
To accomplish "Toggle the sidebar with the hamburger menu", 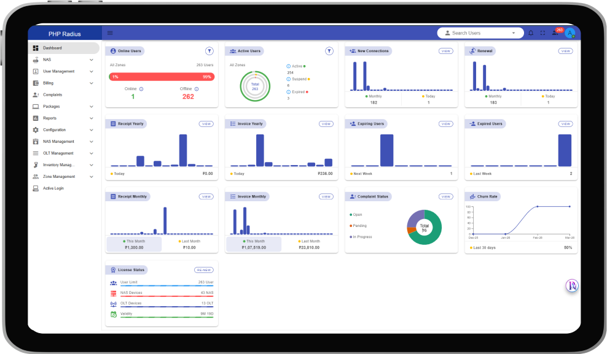I will (x=110, y=33).
